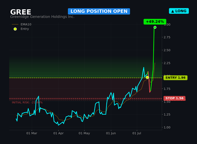197x144 pixels.
Task: Click the 2.75 price axis label
Action: (x=167, y=37)
